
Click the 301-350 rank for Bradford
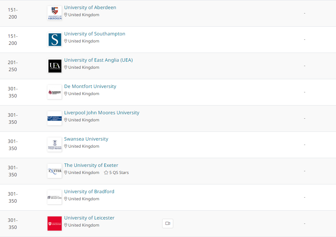point(13,197)
